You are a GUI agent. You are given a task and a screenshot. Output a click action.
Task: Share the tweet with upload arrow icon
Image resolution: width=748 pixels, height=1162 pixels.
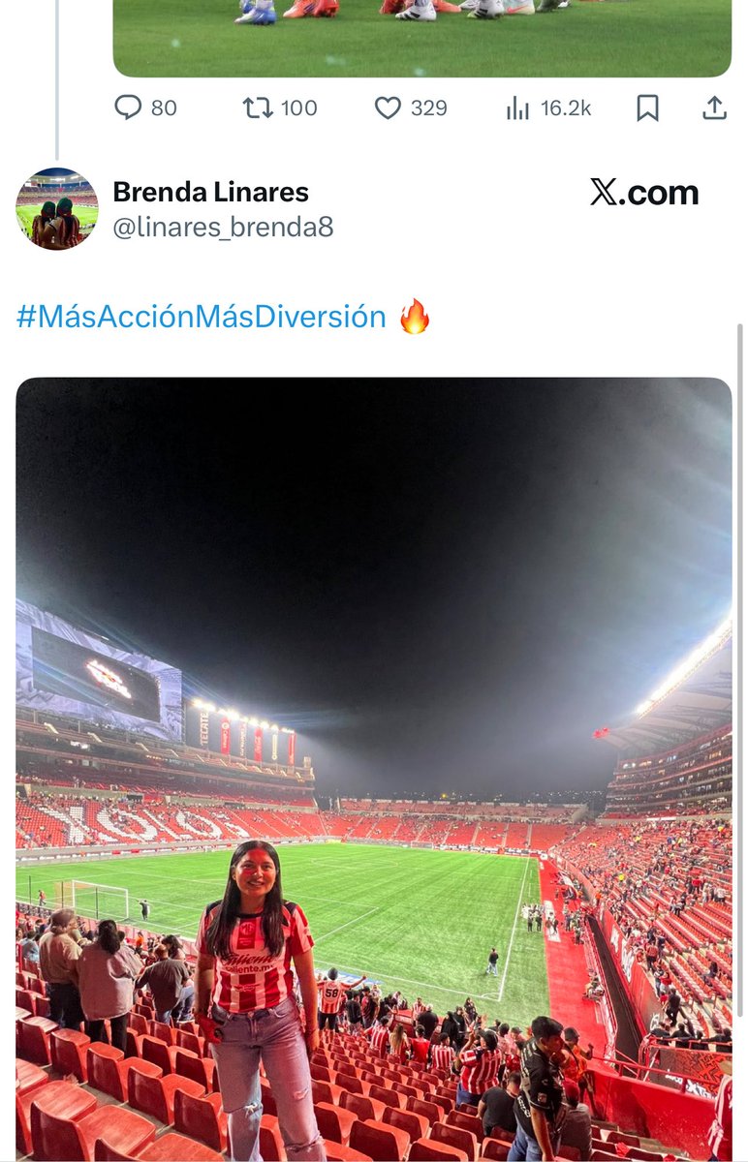pyautogui.click(x=714, y=107)
